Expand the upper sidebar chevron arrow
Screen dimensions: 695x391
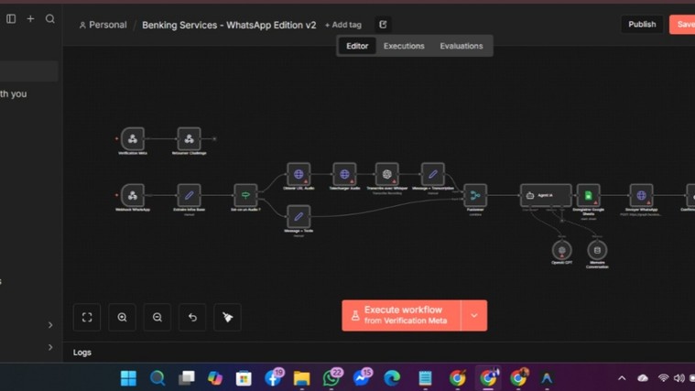coord(50,325)
